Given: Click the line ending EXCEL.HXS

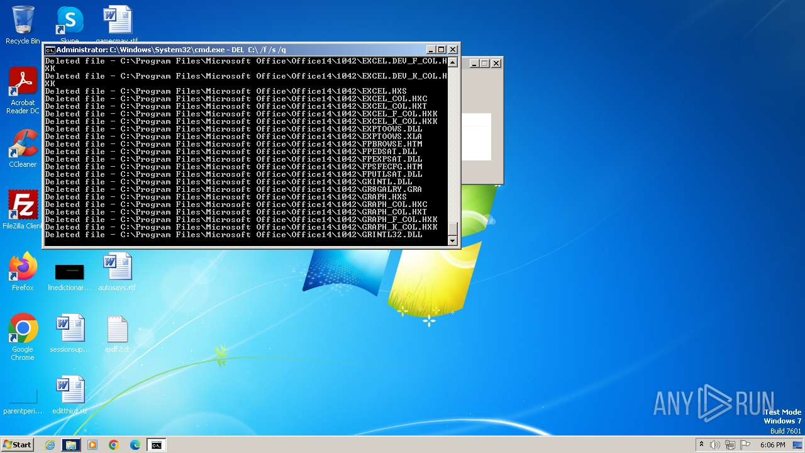Looking at the screenshot, I should tap(226, 91).
